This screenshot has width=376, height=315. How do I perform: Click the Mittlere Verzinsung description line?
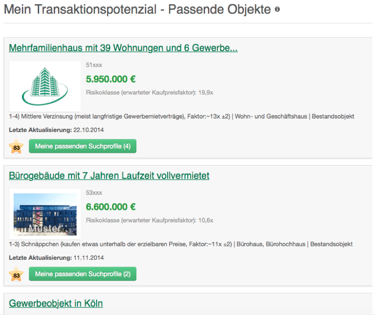coord(181,116)
